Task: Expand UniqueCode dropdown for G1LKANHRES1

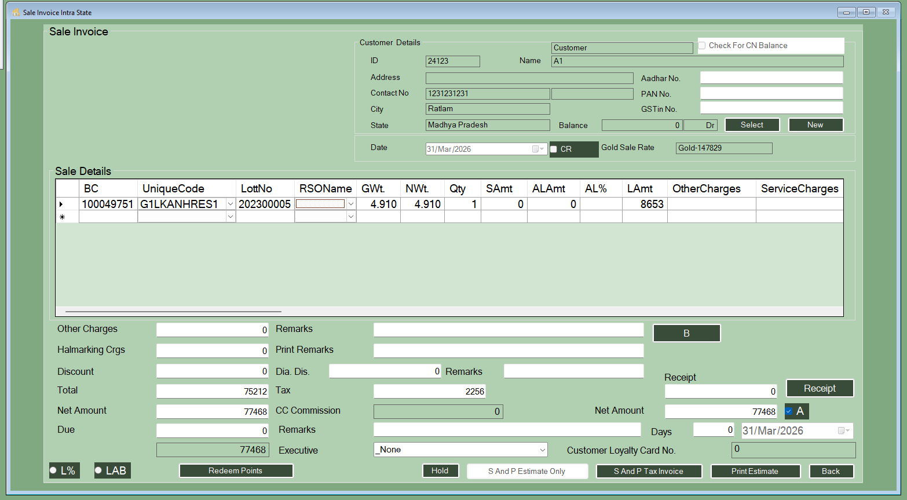Action: 231,204
